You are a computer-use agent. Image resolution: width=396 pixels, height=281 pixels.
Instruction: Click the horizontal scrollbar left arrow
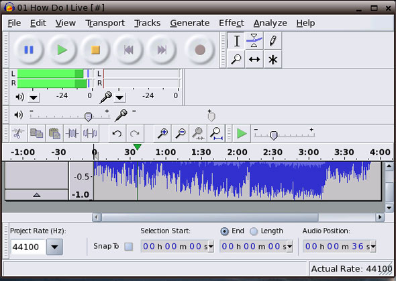[97, 217]
